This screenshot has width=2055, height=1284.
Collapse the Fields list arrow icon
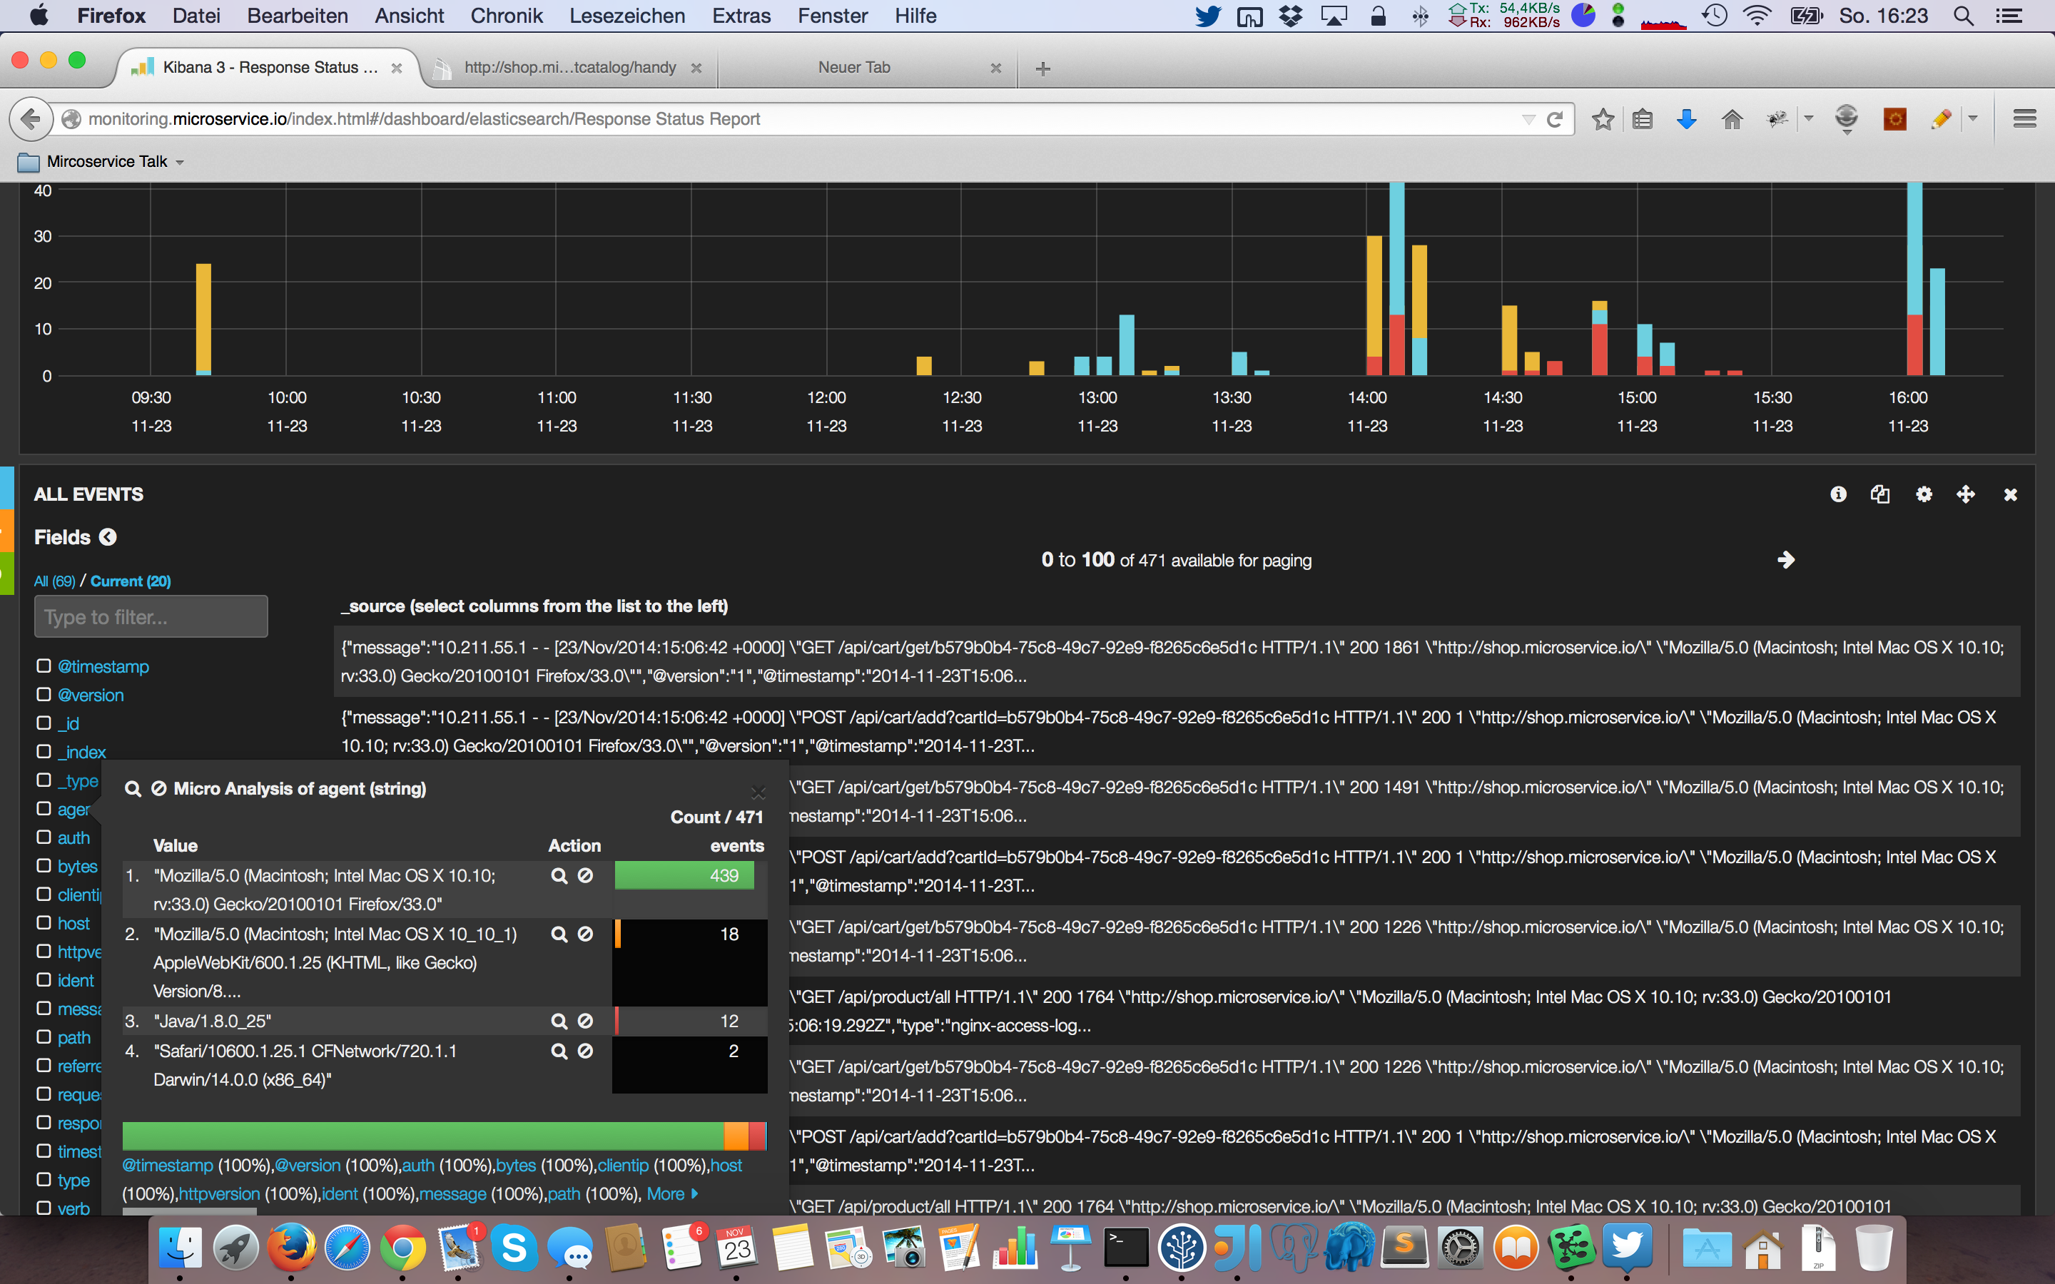[x=108, y=536]
